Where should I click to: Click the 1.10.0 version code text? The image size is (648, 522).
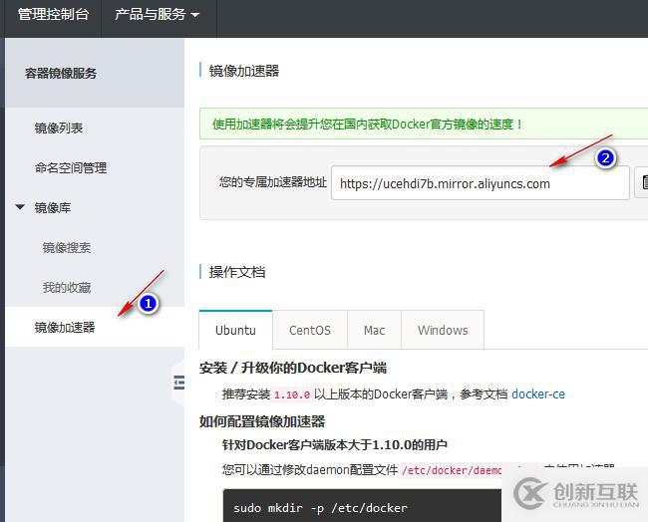[292, 394]
